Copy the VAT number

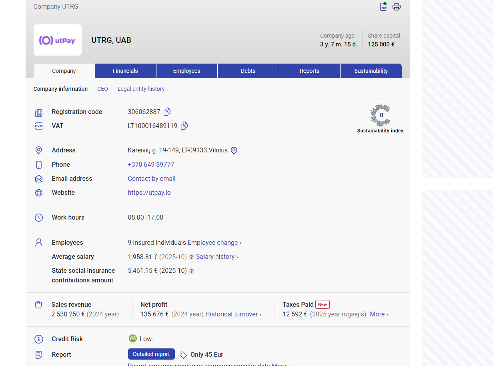(x=184, y=126)
